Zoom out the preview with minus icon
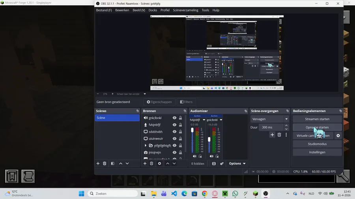355x199 pixels. pos(98,94)
